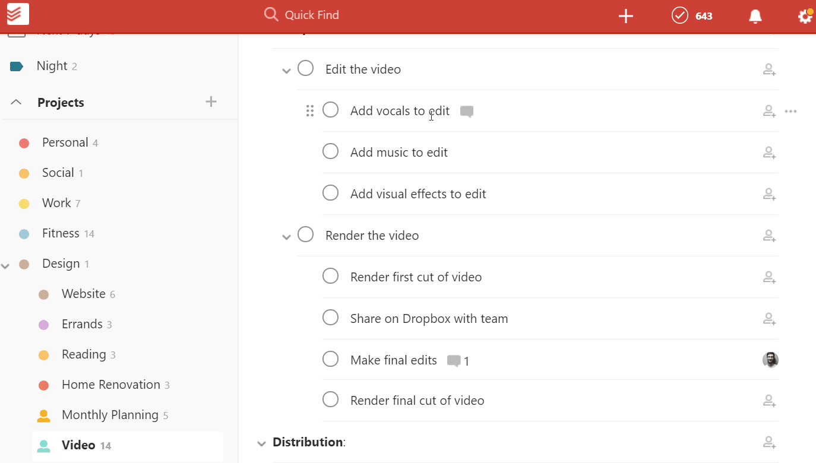Click the Todoist logo icon

(18, 14)
